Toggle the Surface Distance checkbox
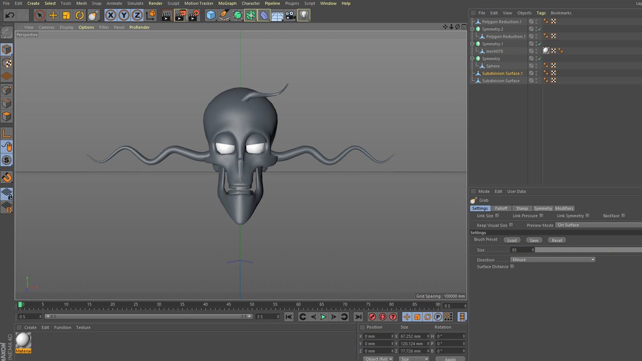 pos(512,266)
